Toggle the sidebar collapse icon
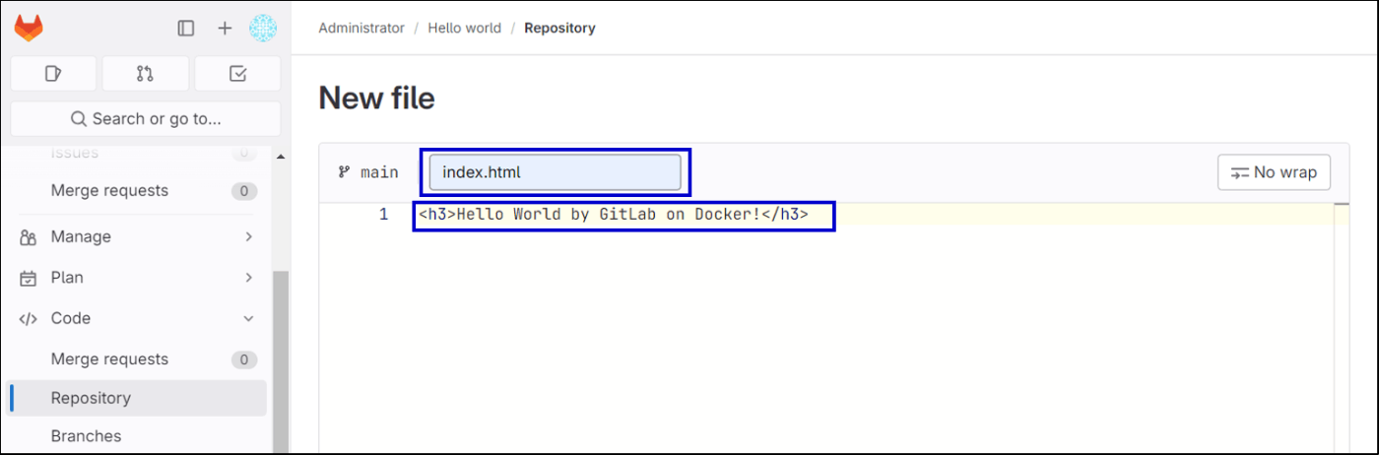This screenshot has width=1379, height=455. point(186,29)
